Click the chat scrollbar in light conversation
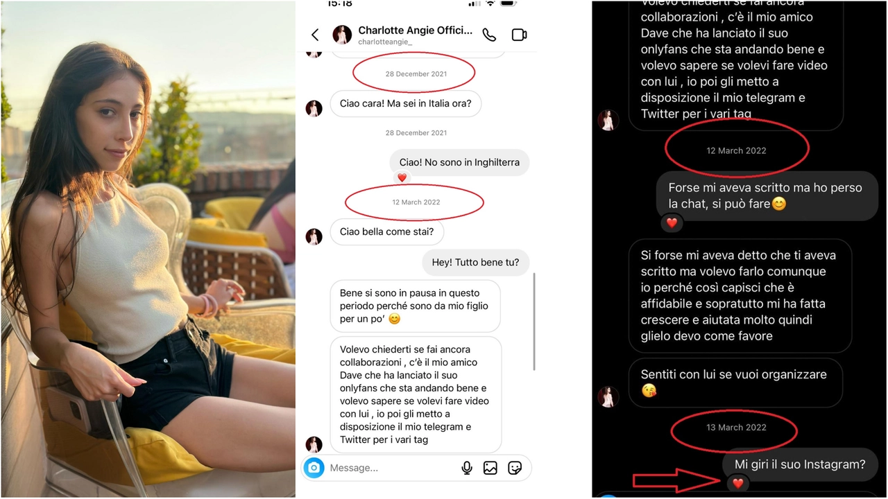Screen dimensions: 888x499 pyautogui.click(x=533, y=322)
